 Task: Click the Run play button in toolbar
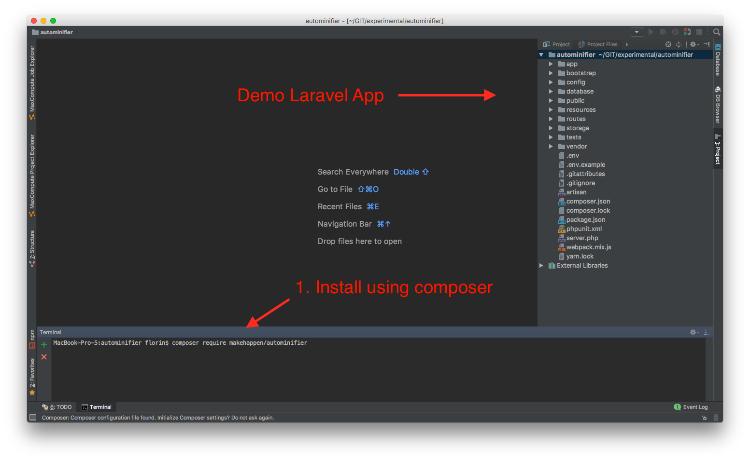tap(651, 32)
